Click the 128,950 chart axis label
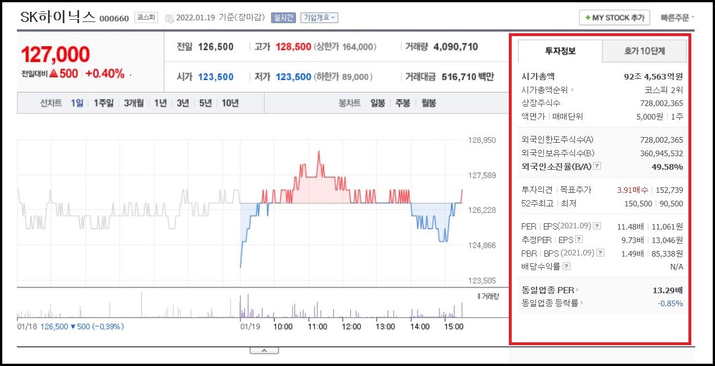 click(482, 139)
